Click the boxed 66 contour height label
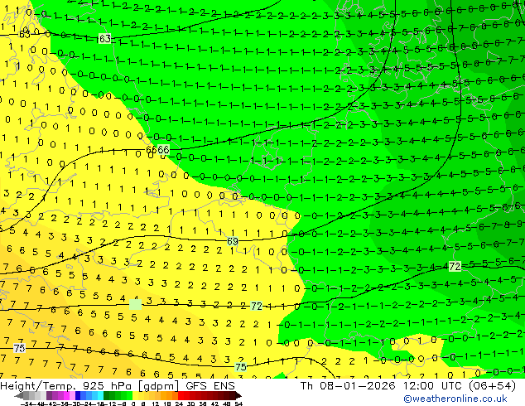This screenshot has width=525, height=406. [x=163, y=149]
